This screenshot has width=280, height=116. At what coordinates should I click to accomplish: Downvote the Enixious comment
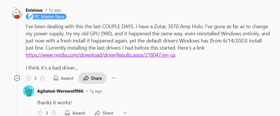point(42,78)
